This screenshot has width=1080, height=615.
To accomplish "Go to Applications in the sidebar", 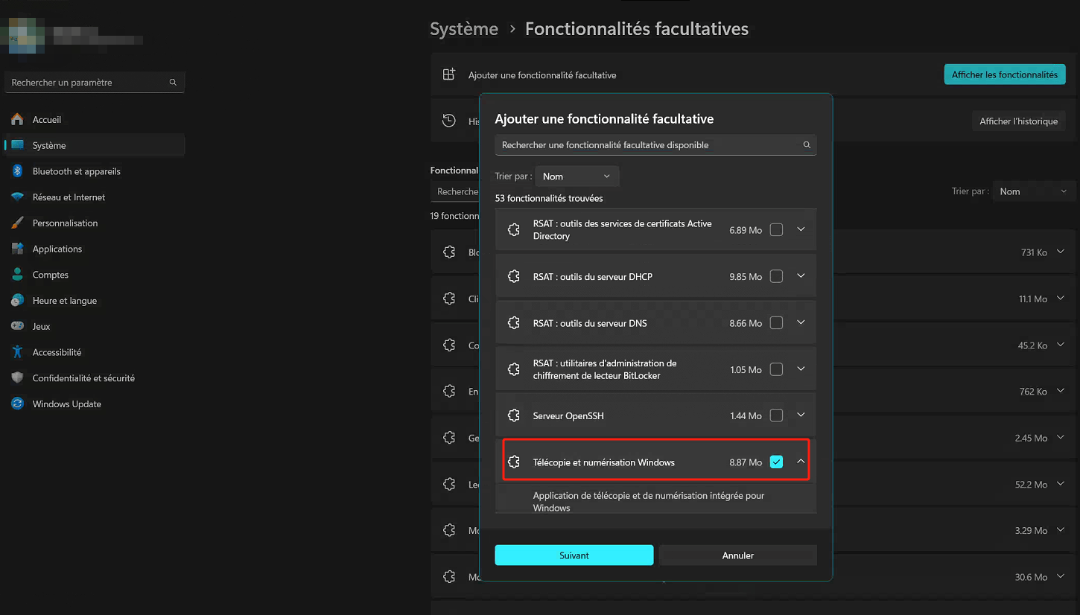I will point(95,249).
